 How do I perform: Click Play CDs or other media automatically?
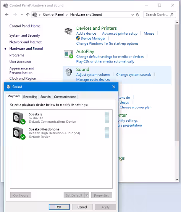click(x=105, y=61)
